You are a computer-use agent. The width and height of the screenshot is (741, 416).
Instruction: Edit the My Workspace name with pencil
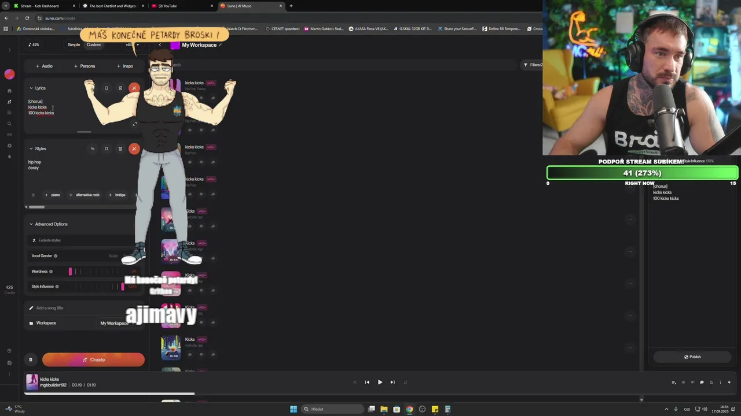[x=220, y=45]
